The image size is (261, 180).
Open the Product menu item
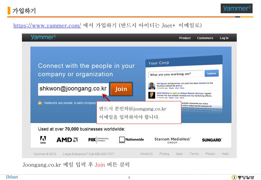(185, 38)
